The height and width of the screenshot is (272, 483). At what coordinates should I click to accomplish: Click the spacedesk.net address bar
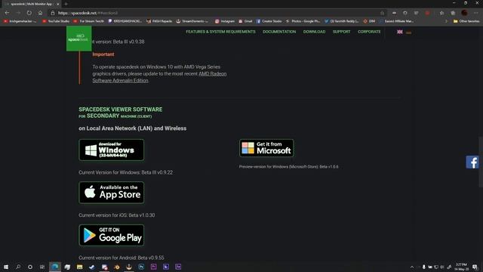tap(216, 13)
